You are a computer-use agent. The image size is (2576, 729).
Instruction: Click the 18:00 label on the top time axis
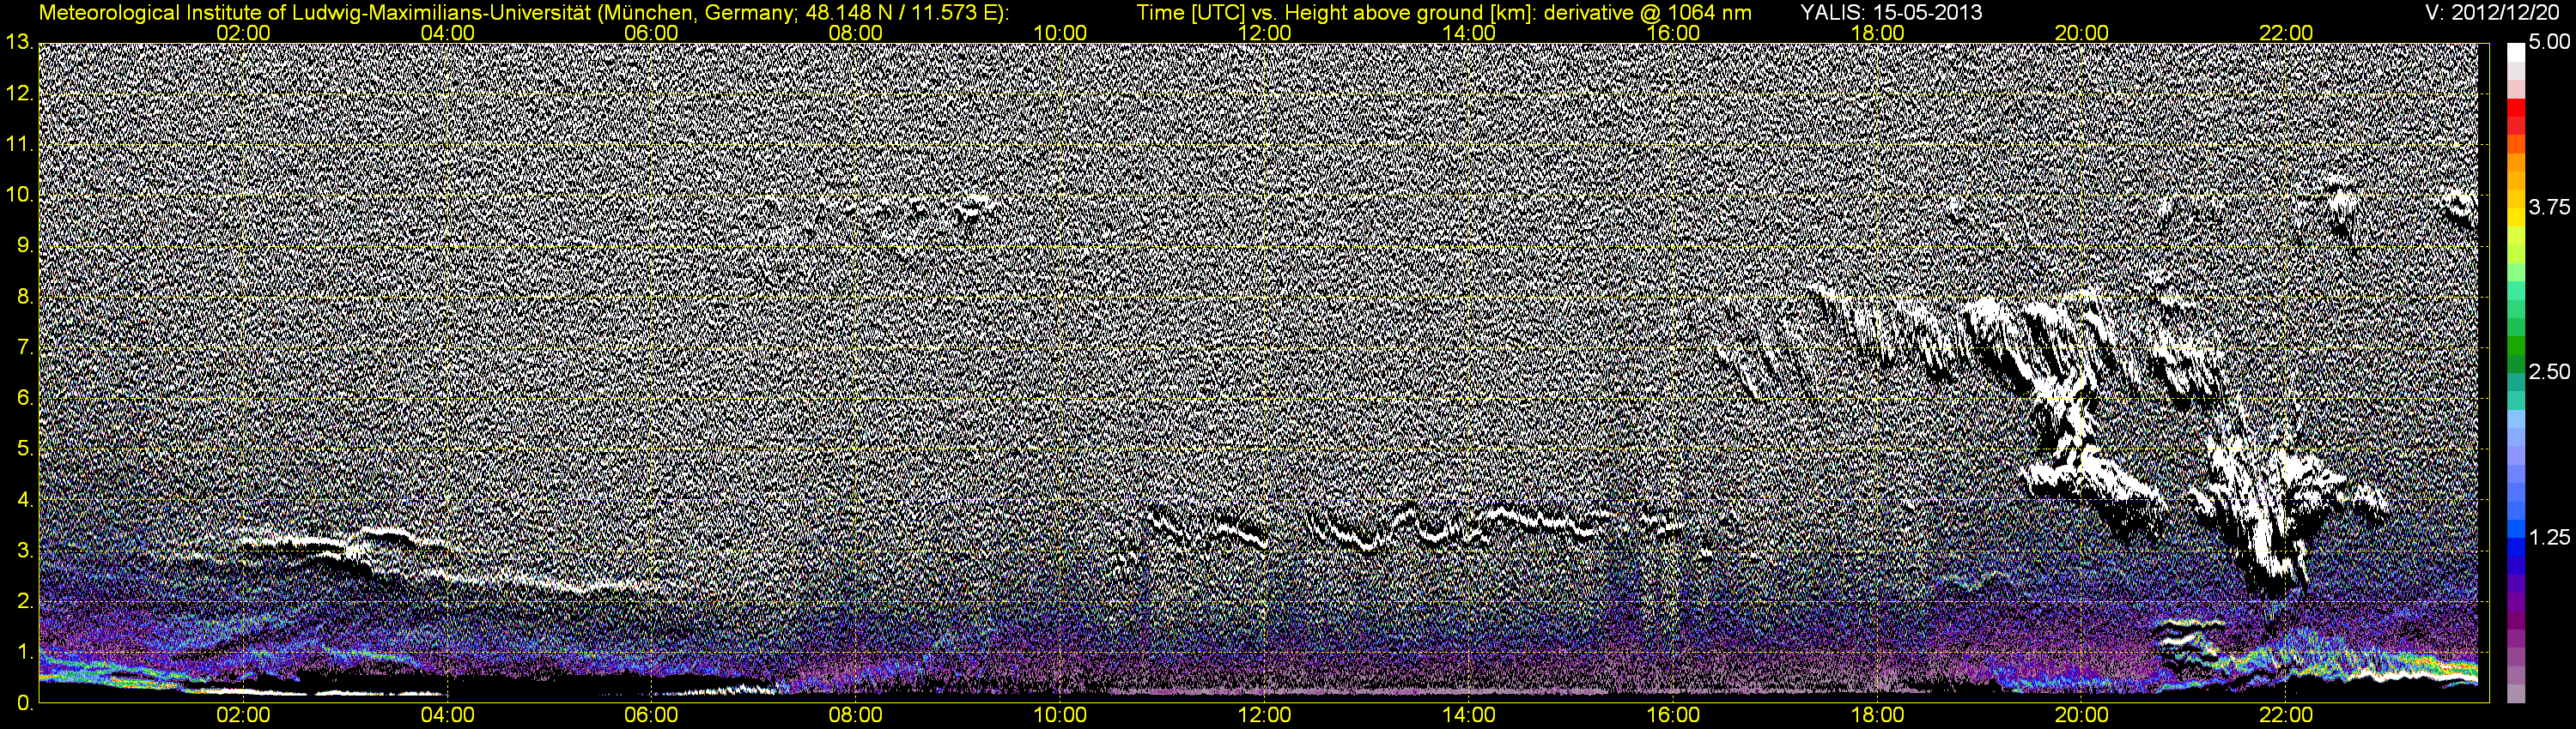pos(1877,33)
